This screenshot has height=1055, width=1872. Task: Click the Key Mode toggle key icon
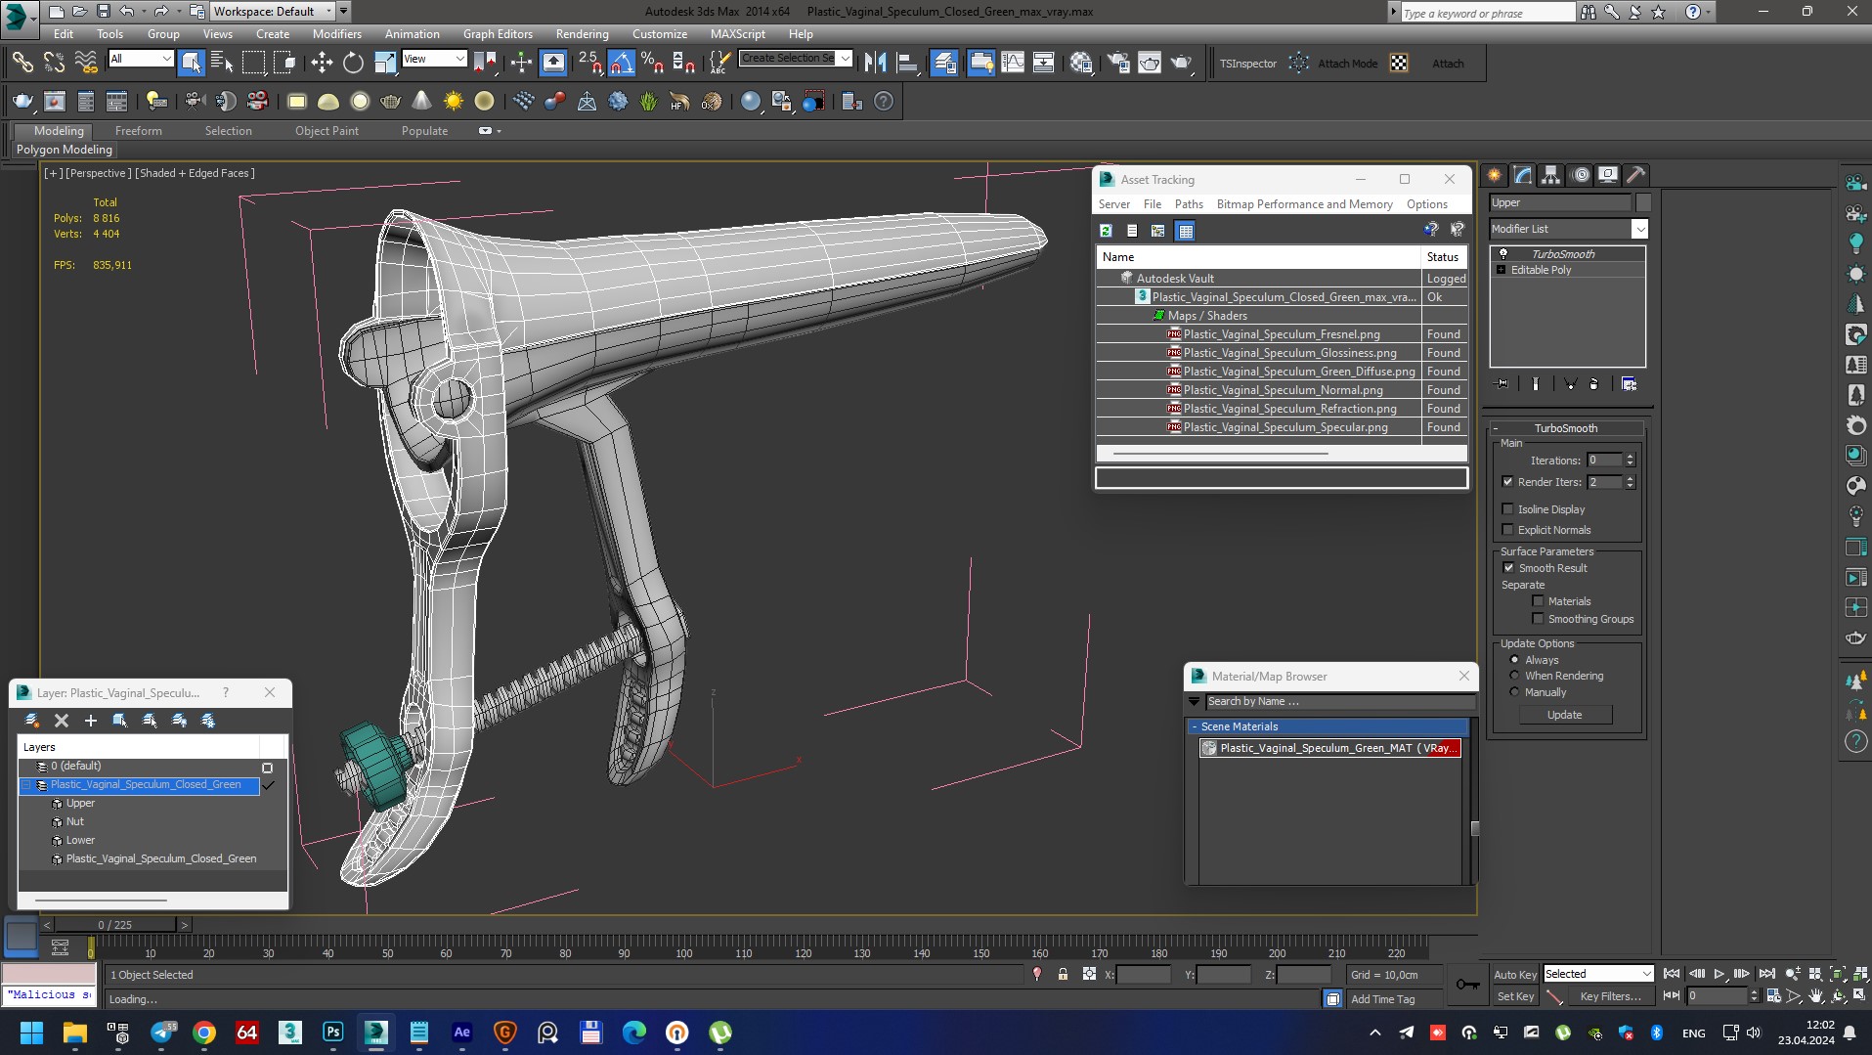coord(1467,985)
